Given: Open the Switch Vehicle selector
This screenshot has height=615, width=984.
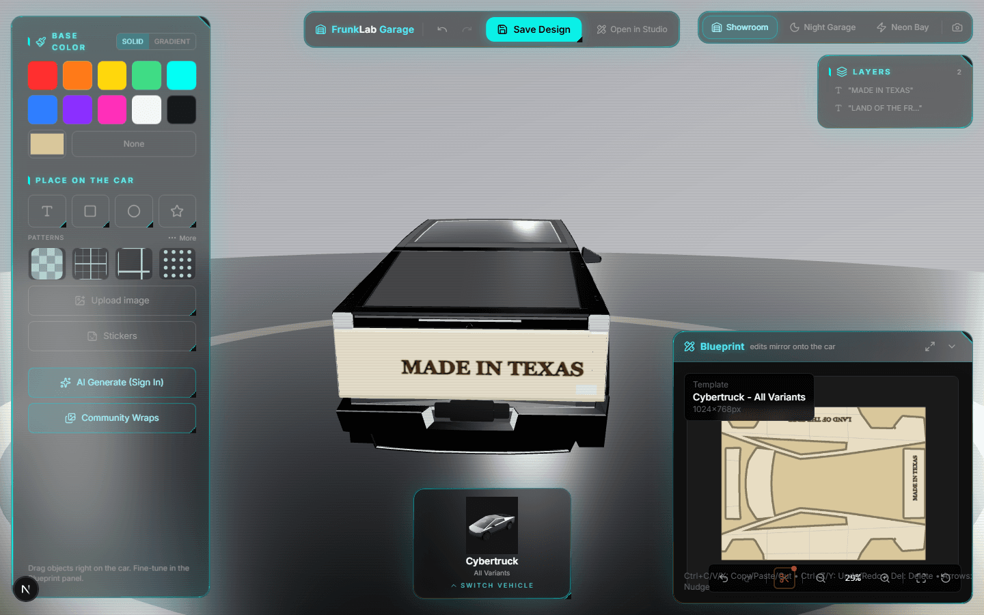Looking at the screenshot, I should pos(492,586).
